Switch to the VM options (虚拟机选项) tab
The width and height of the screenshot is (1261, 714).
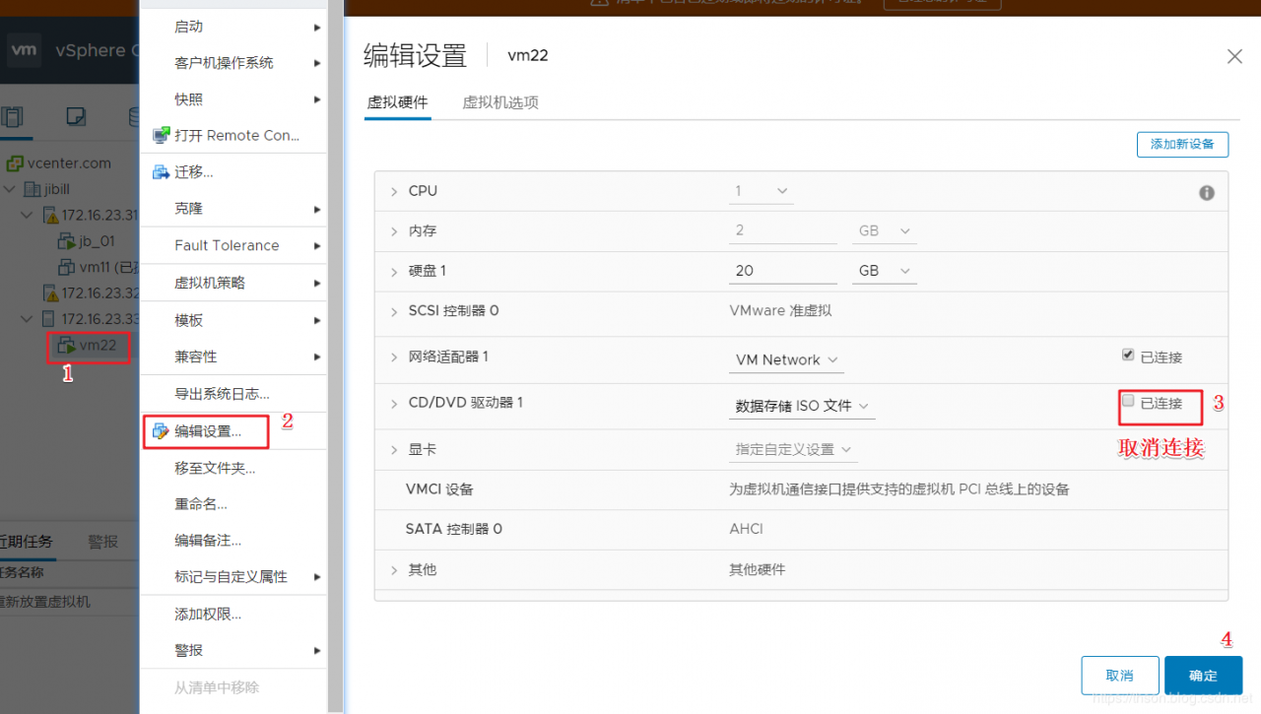coord(500,102)
